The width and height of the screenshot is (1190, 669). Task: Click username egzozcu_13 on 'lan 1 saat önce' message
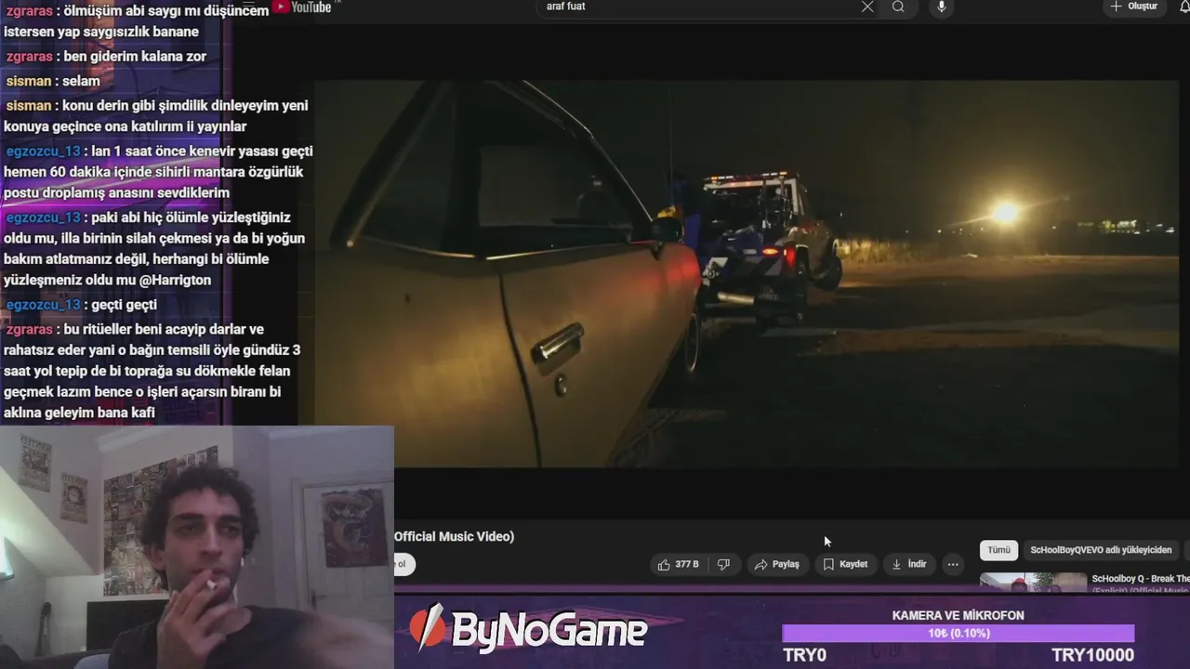[x=44, y=151]
